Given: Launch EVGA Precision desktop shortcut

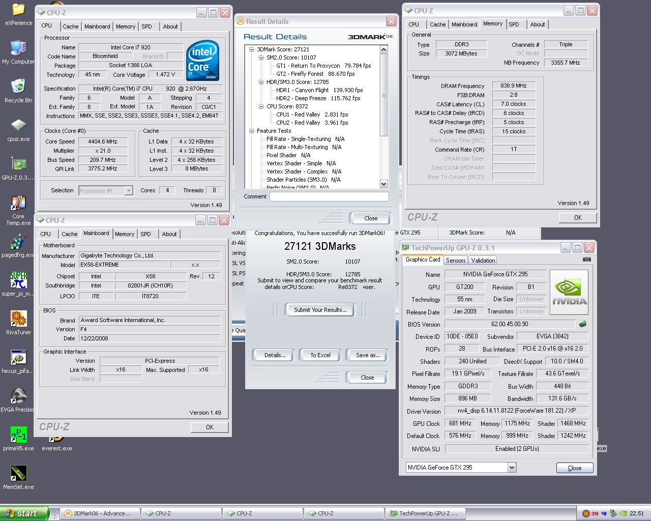Looking at the screenshot, I should pos(18,401).
